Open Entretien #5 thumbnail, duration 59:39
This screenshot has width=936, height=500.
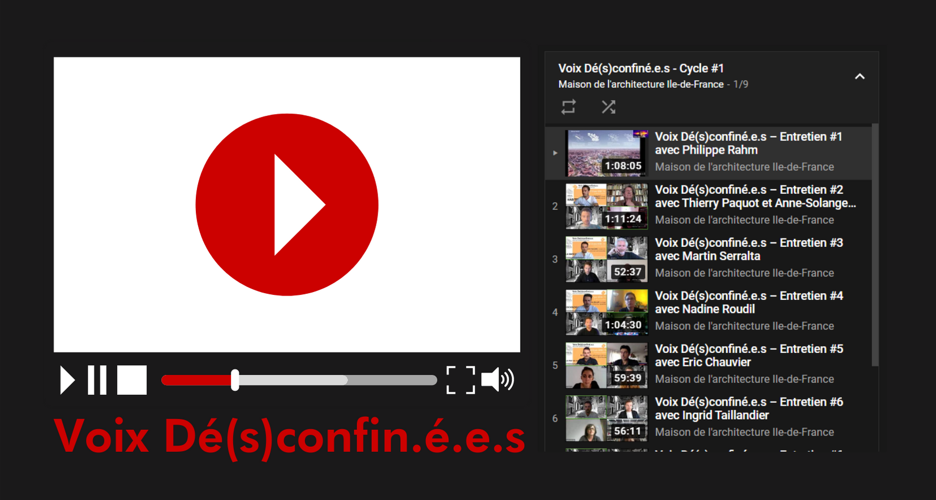click(607, 366)
